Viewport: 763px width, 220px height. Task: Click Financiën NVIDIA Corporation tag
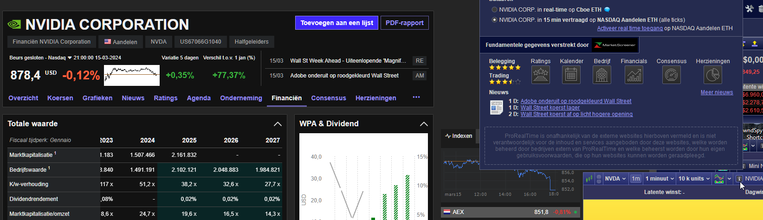[52, 42]
